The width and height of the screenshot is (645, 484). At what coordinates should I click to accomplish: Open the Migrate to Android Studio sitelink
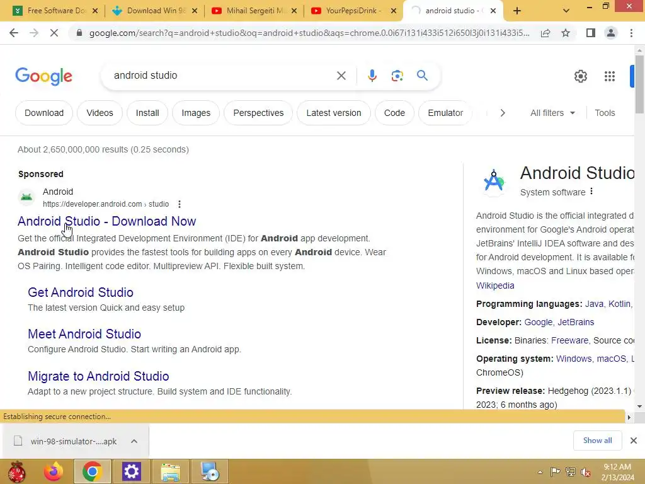98,376
